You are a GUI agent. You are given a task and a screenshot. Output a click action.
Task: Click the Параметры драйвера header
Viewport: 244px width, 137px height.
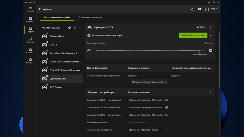(x=101, y=92)
